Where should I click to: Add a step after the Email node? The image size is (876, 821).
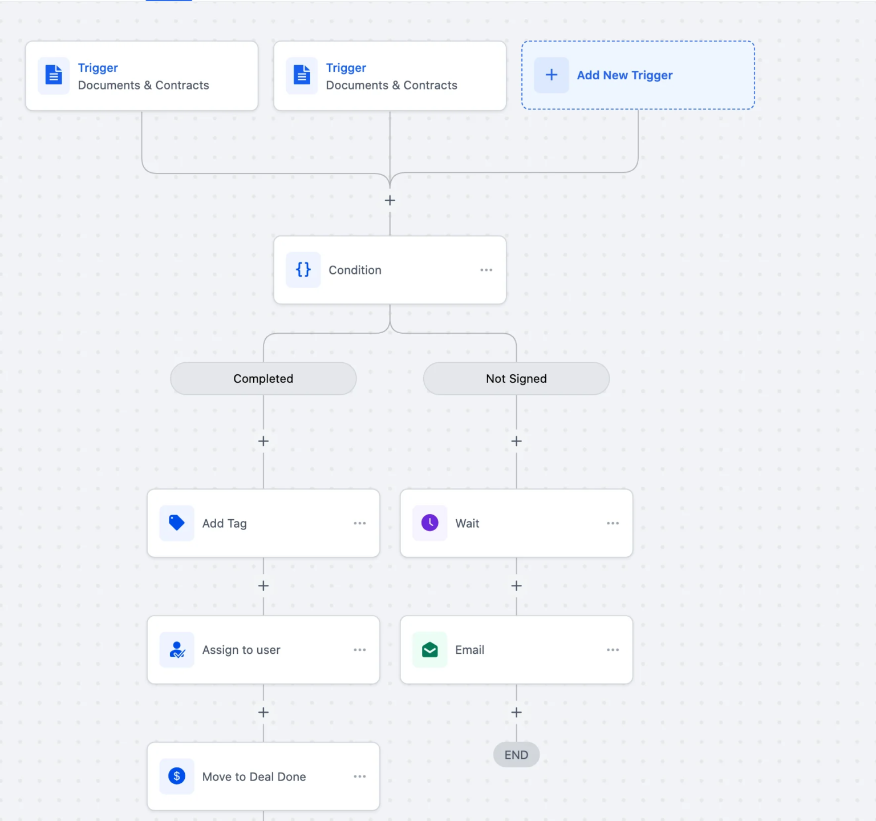516,712
